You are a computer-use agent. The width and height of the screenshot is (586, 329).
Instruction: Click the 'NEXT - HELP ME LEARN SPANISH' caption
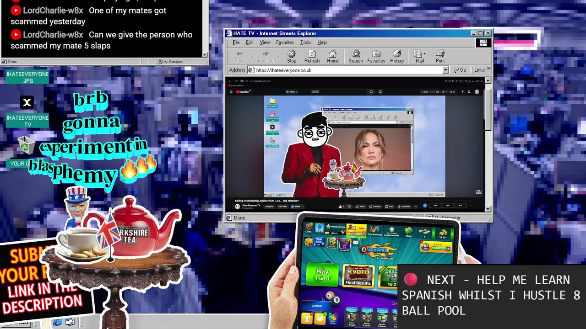(x=491, y=295)
